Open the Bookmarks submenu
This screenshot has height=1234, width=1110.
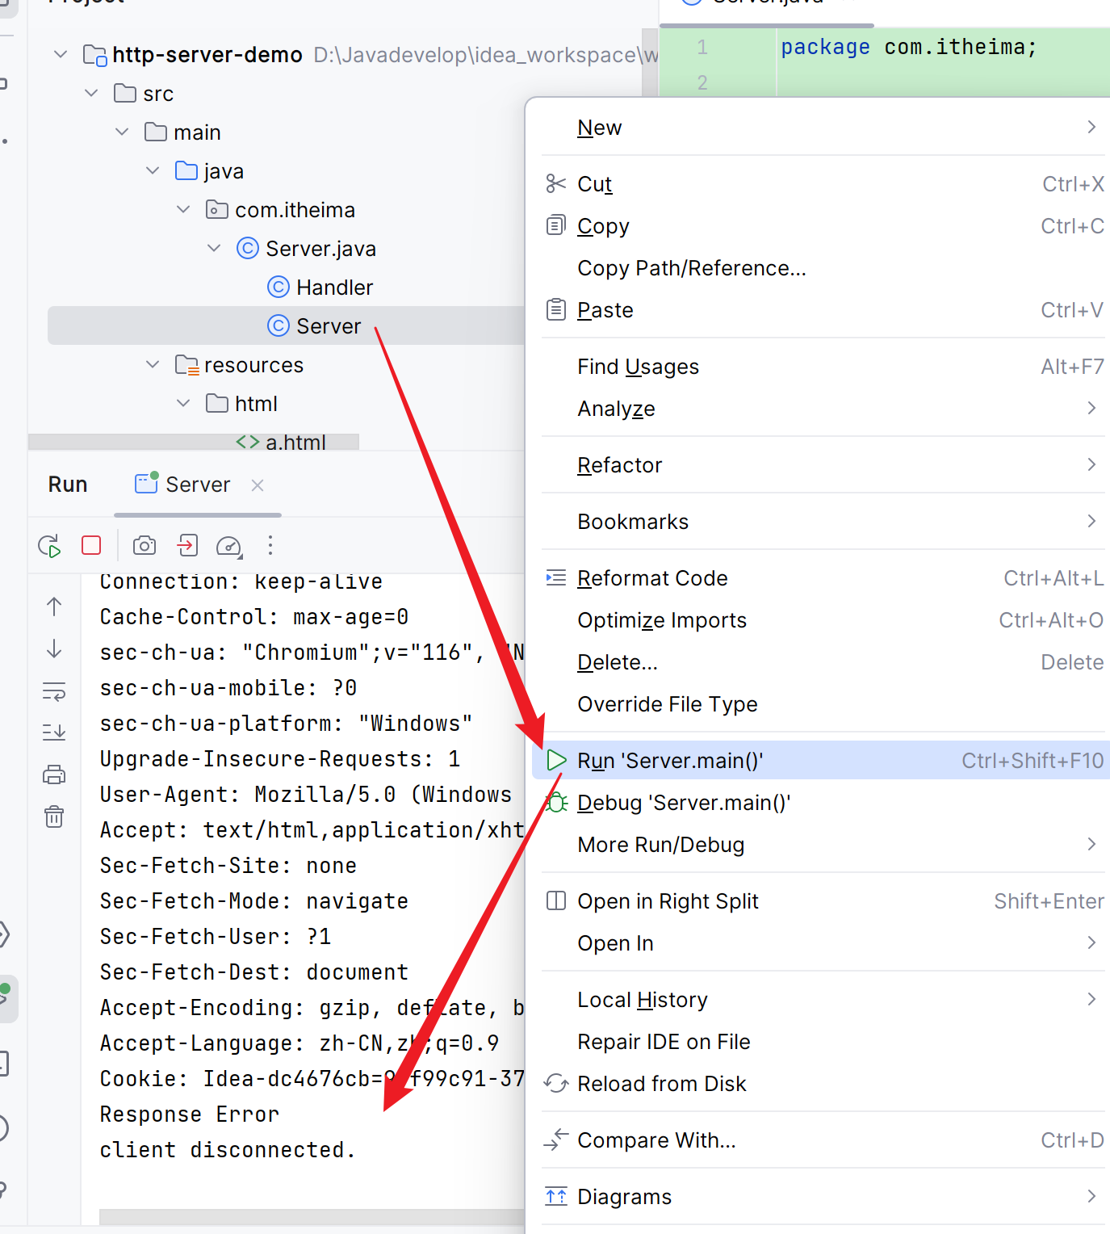tap(822, 522)
